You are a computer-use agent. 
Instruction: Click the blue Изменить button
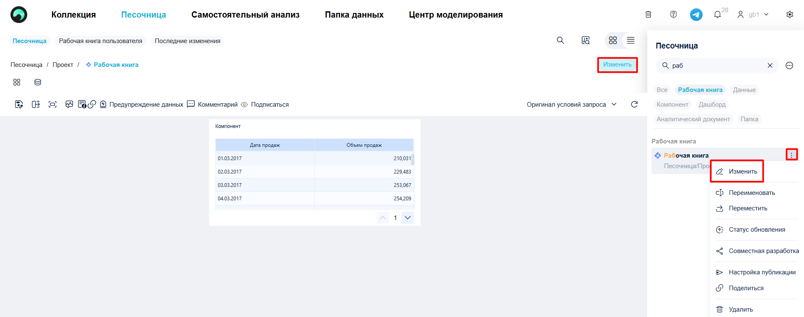click(617, 65)
